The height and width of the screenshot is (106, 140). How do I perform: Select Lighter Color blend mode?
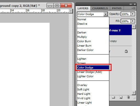click(x=93, y=76)
